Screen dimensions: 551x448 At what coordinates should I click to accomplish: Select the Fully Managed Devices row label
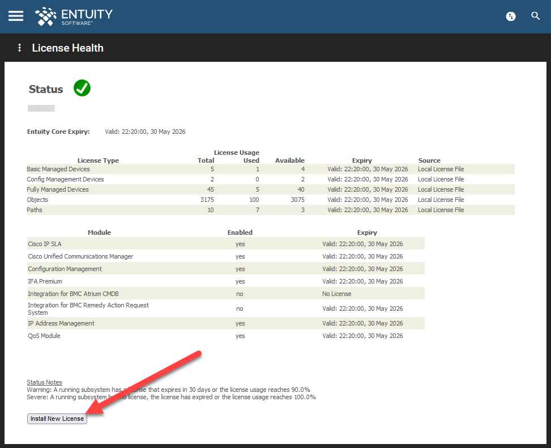pos(58,189)
